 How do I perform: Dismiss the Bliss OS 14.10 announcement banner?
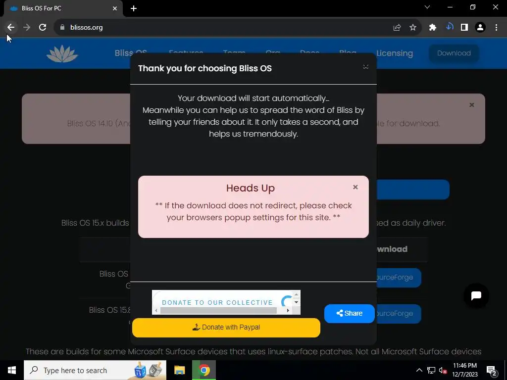tap(472, 105)
